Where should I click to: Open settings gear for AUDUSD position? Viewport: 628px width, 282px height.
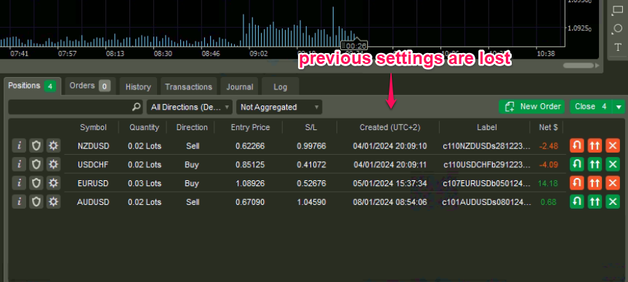(x=53, y=201)
